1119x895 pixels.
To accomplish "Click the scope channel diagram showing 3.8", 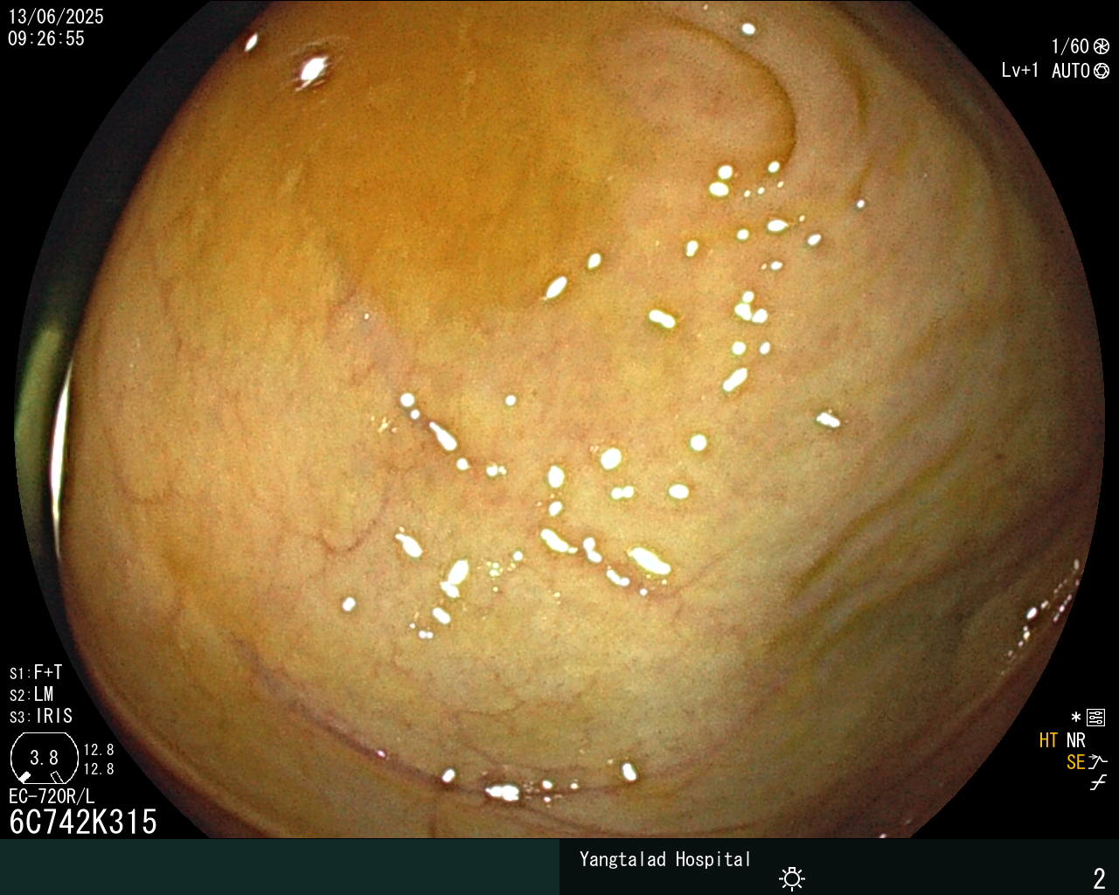I will click(44, 758).
